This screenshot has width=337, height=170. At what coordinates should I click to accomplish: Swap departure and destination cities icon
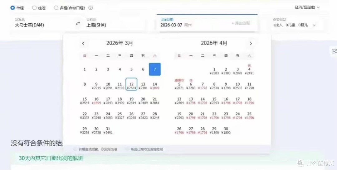pyautogui.click(x=78, y=23)
